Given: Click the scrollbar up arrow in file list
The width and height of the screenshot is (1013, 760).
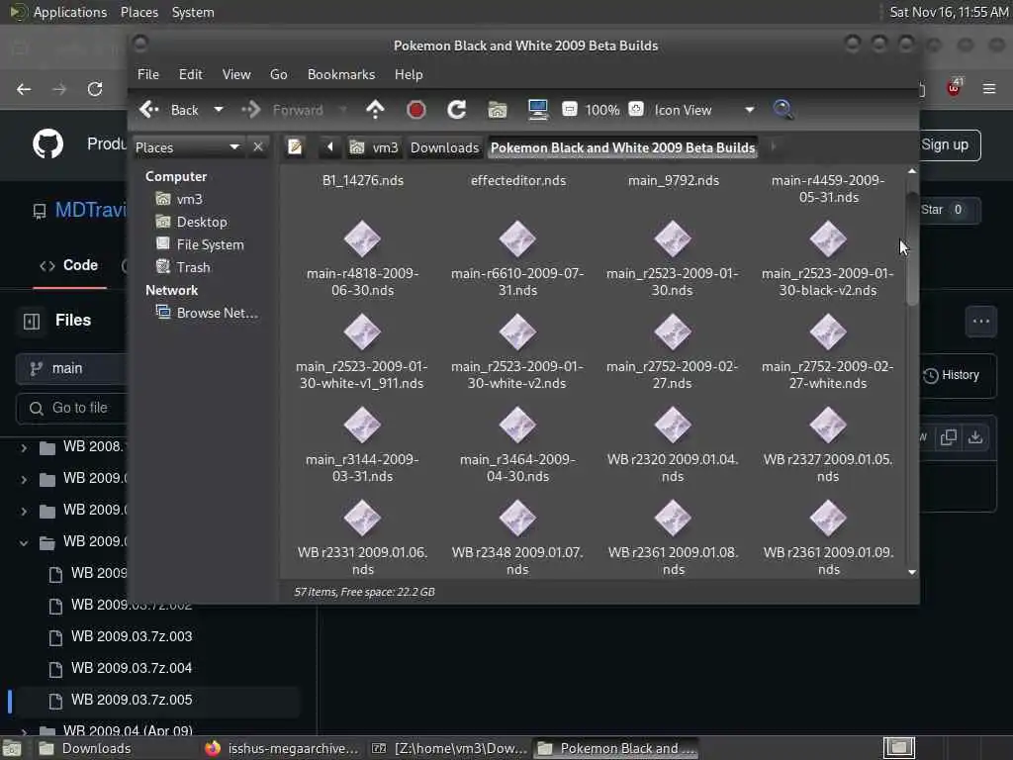Looking at the screenshot, I should [911, 171].
